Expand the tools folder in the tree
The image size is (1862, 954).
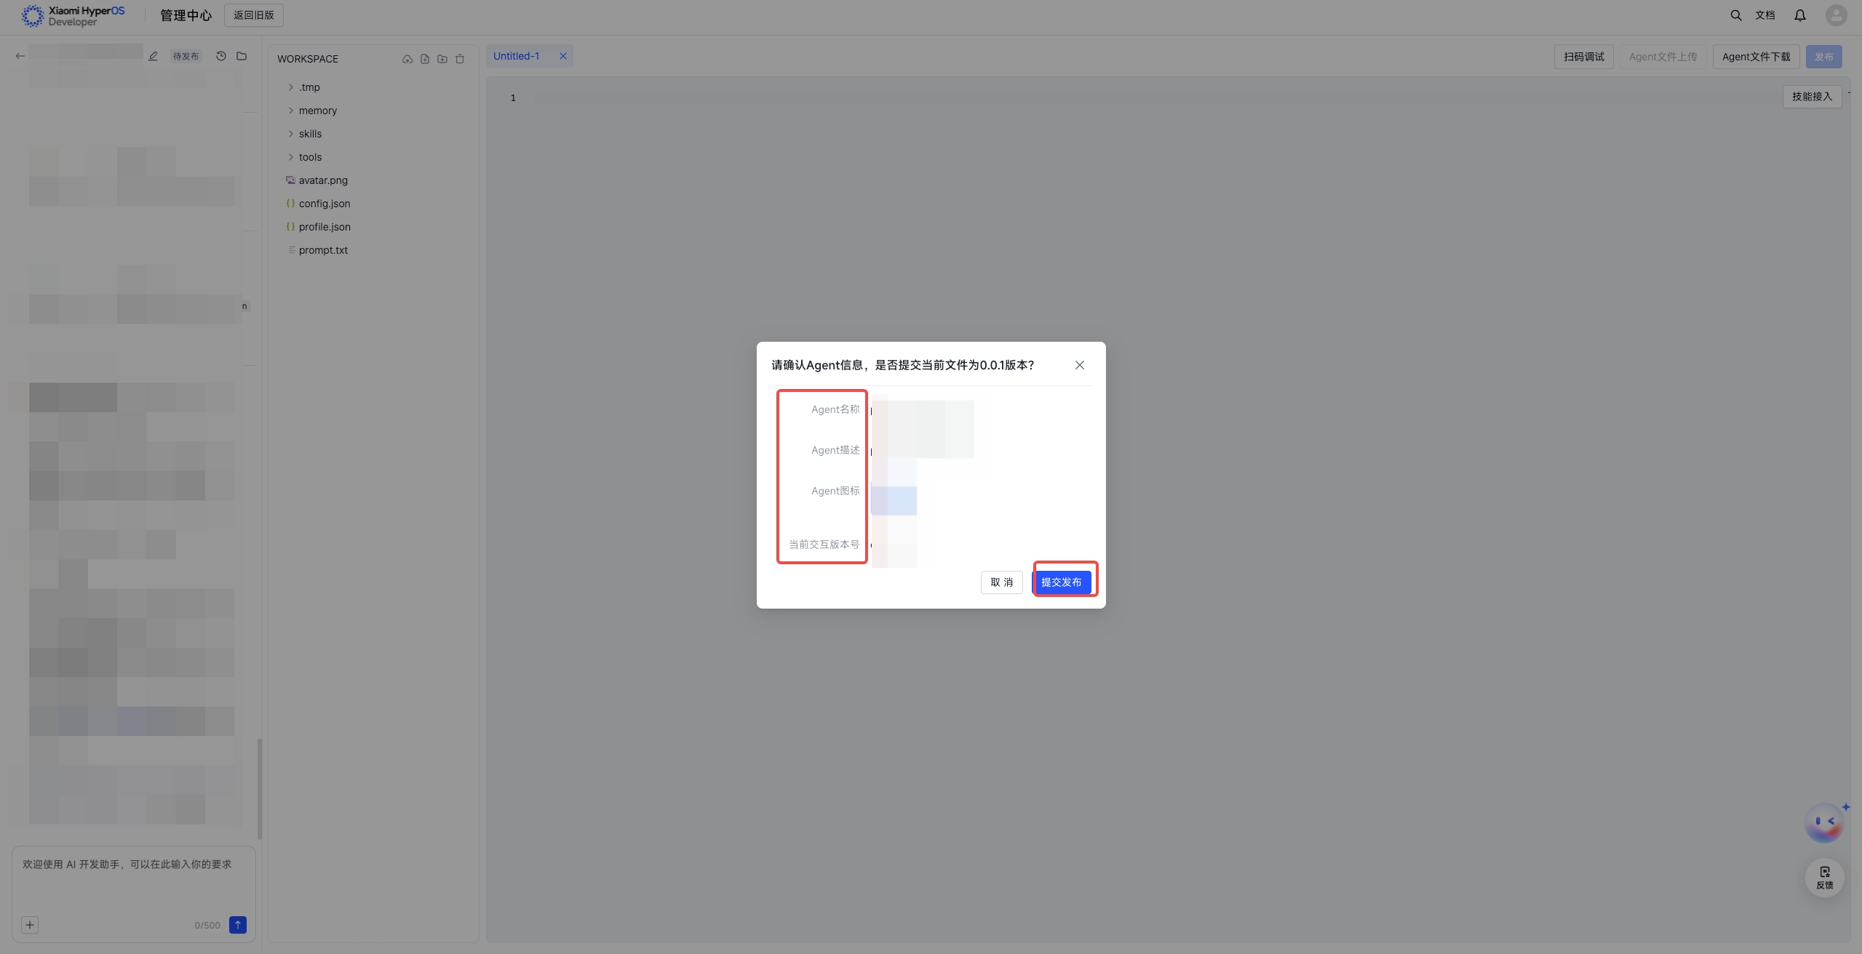pyautogui.click(x=310, y=157)
